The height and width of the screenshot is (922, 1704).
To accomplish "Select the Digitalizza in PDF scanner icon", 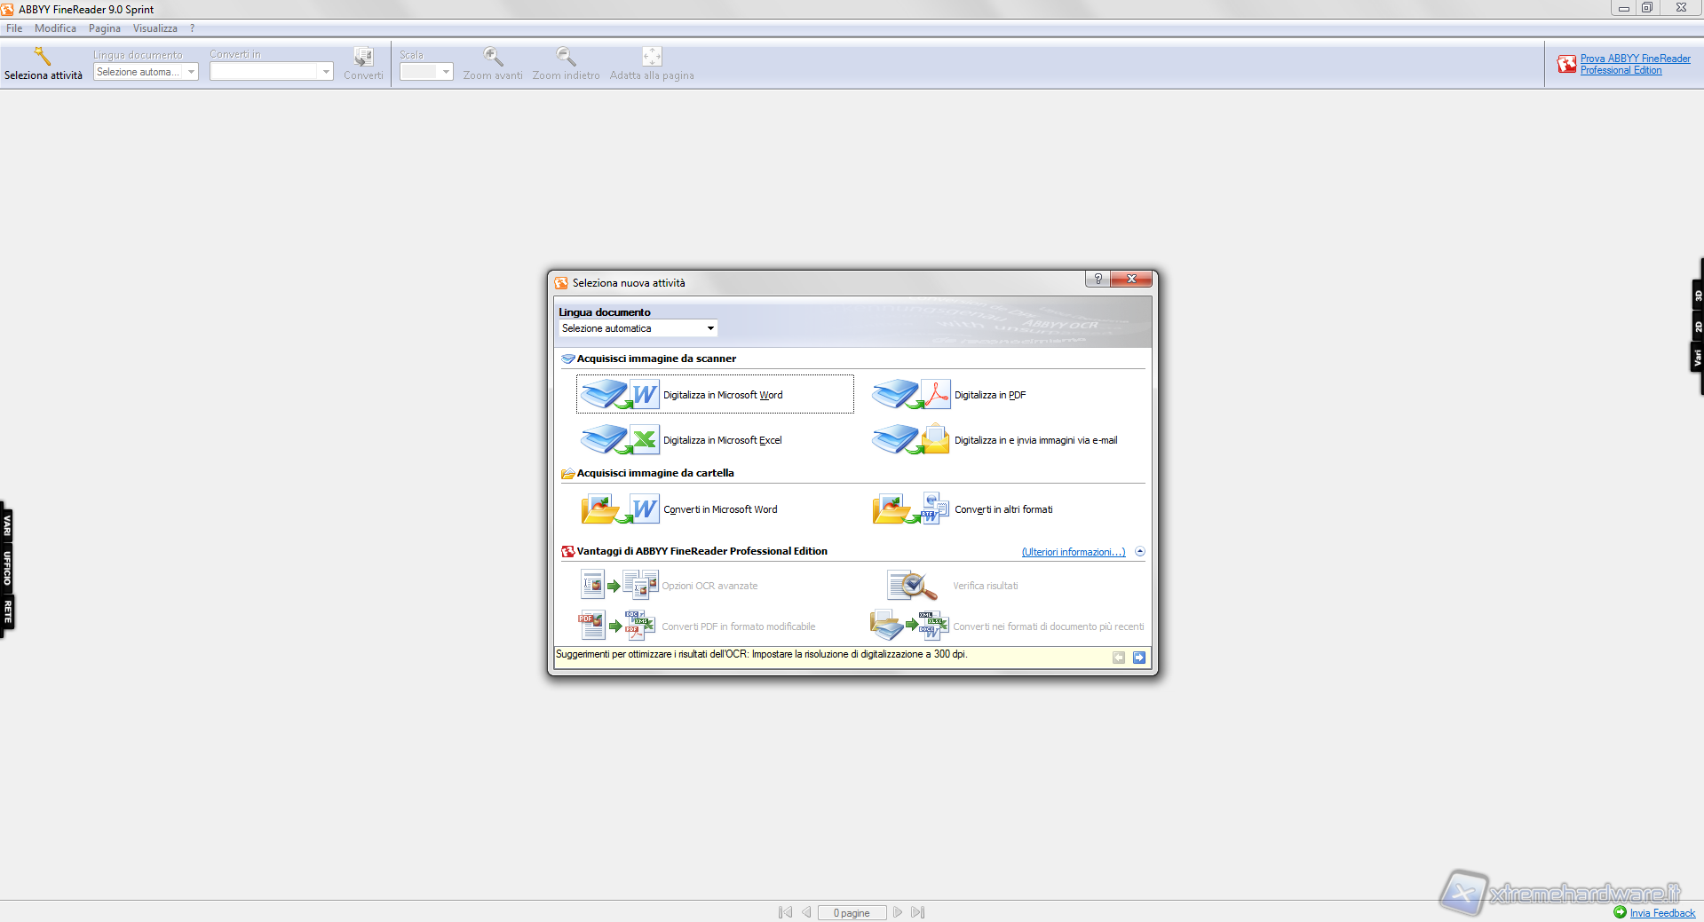I will (x=911, y=394).
